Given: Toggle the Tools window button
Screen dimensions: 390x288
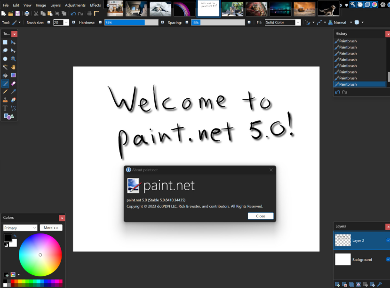Looking at the screenshot, I should point(353,5).
